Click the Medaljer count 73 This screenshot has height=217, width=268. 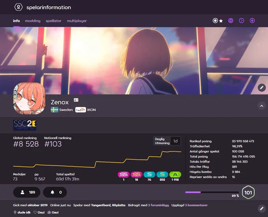[x=15, y=179]
